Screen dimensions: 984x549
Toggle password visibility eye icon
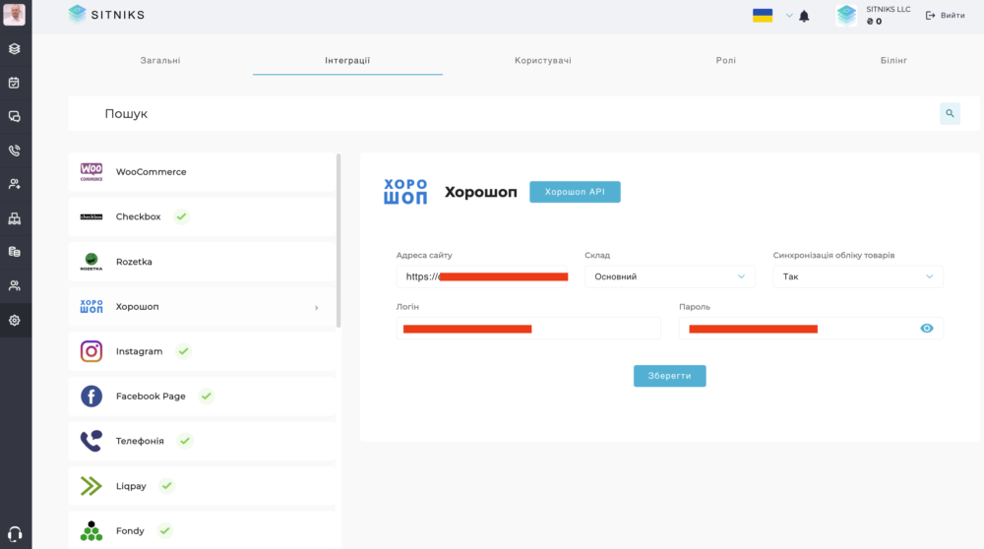926,329
